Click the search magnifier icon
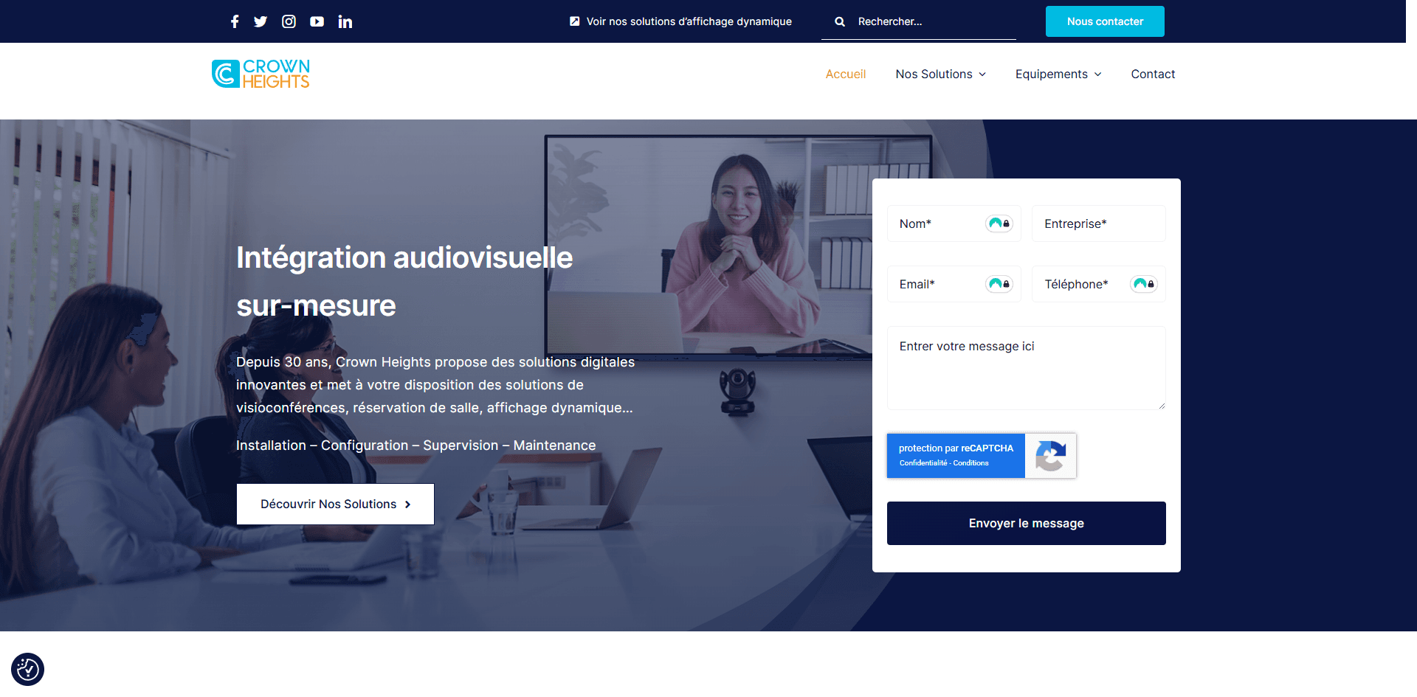The width and height of the screenshot is (1417, 697). [840, 22]
